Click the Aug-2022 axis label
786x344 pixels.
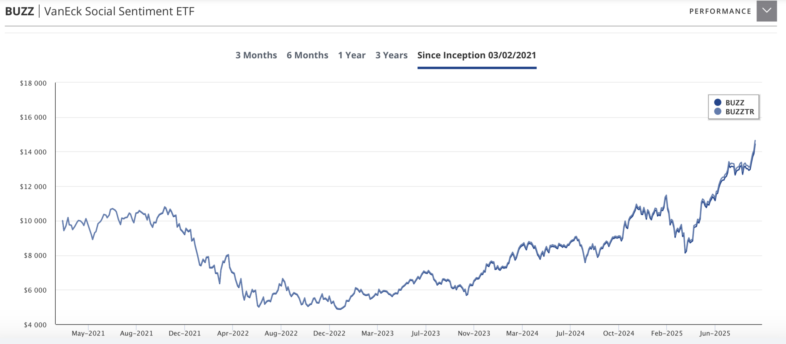281,333
